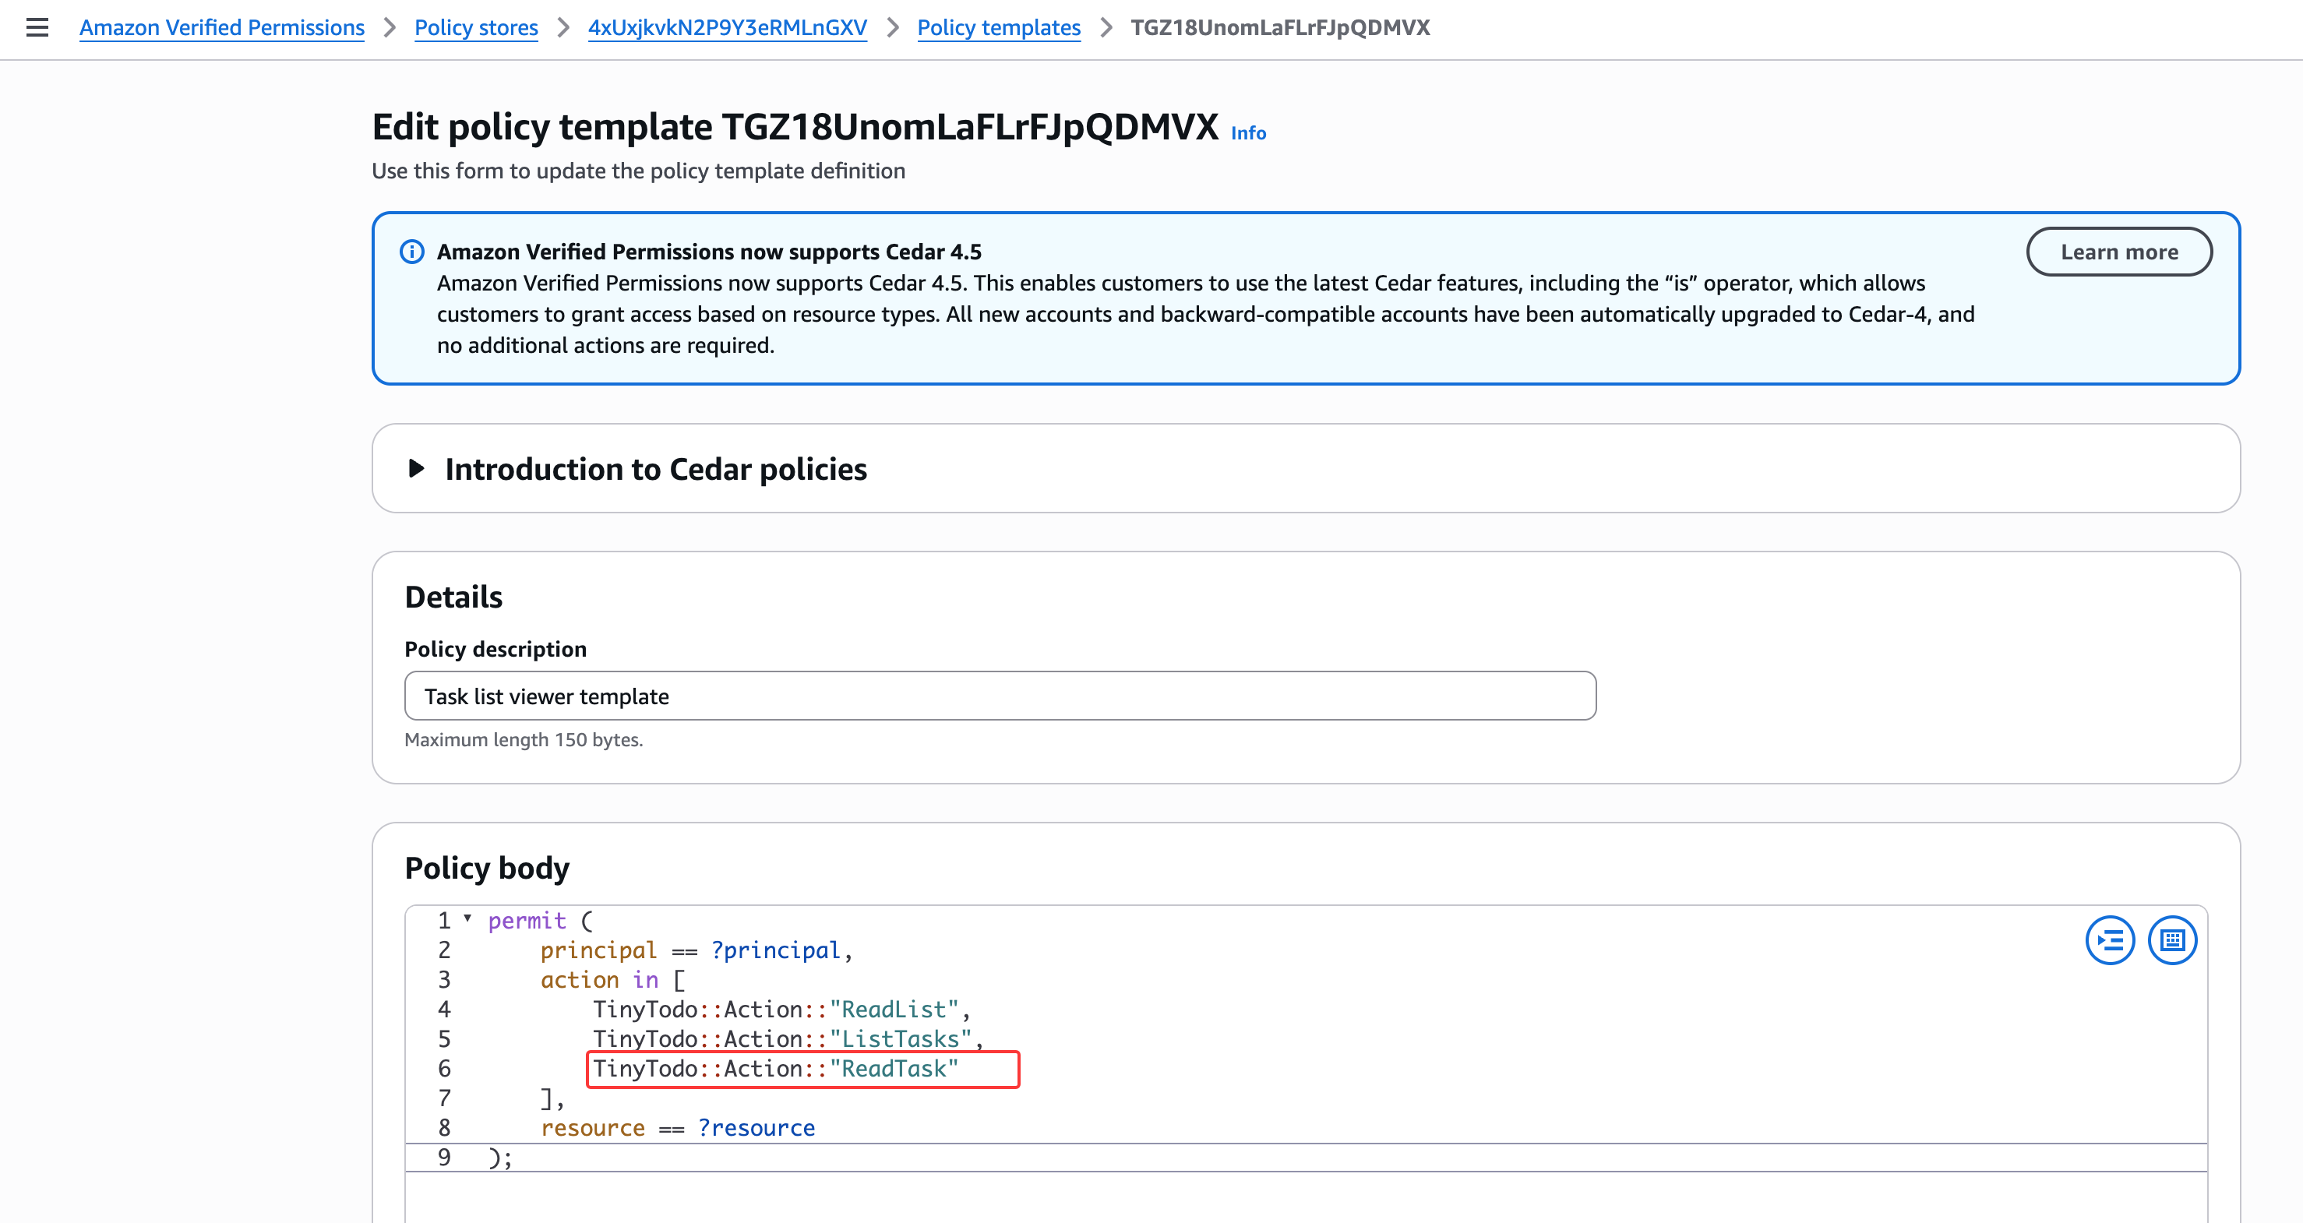Navigate to Policy templates breadcrumb
Image resolution: width=2303 pixels, height=1223 pixels.
pyautogui.click(x=998, y=28)
